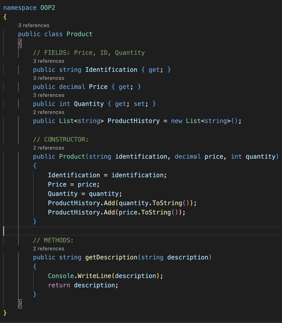Image resolution: width=282 pixels, height=323 pixels.
Task: Click the getDescription method name
Action: pos(111,257)
